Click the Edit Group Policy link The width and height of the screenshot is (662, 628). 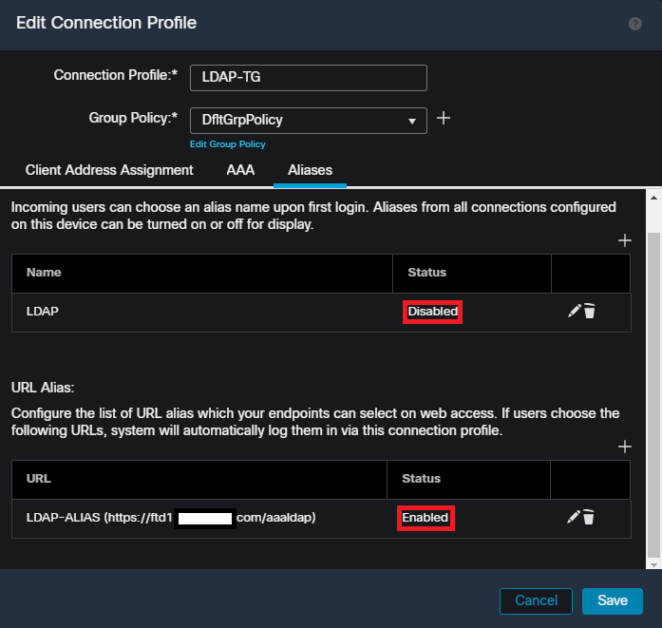point(227,144)
